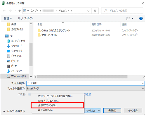
Task: Sort by 種類 column header
Action: [x=124, y=24]
